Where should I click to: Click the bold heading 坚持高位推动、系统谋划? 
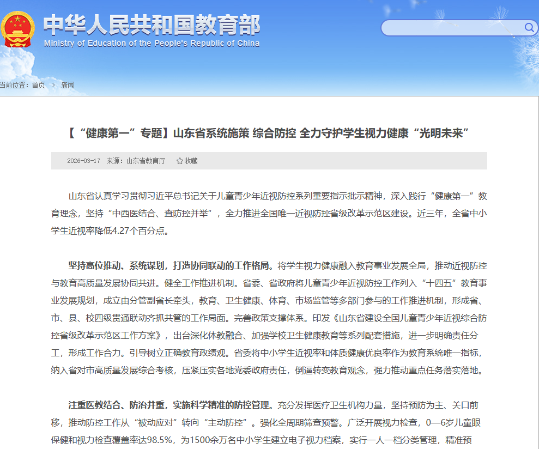(171, 266)
